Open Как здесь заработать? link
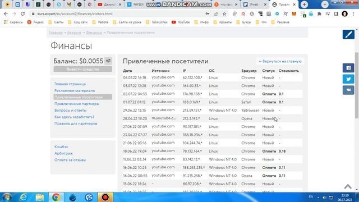The height and width of the screenshot is (202, 359). click(74, 117)
